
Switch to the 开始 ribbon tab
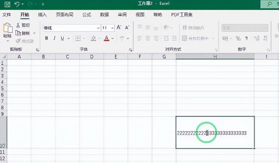tap(24, 15)
